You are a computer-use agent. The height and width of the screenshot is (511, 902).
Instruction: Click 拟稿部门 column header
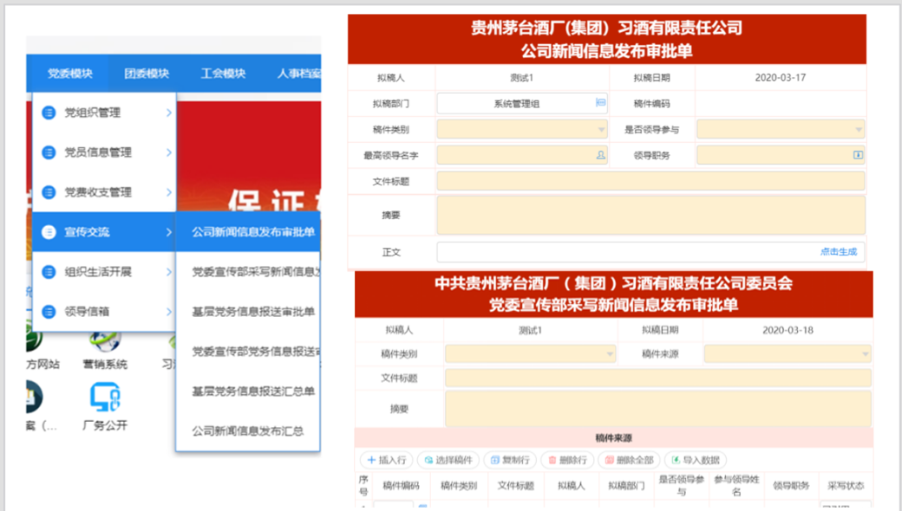[626, 486]
